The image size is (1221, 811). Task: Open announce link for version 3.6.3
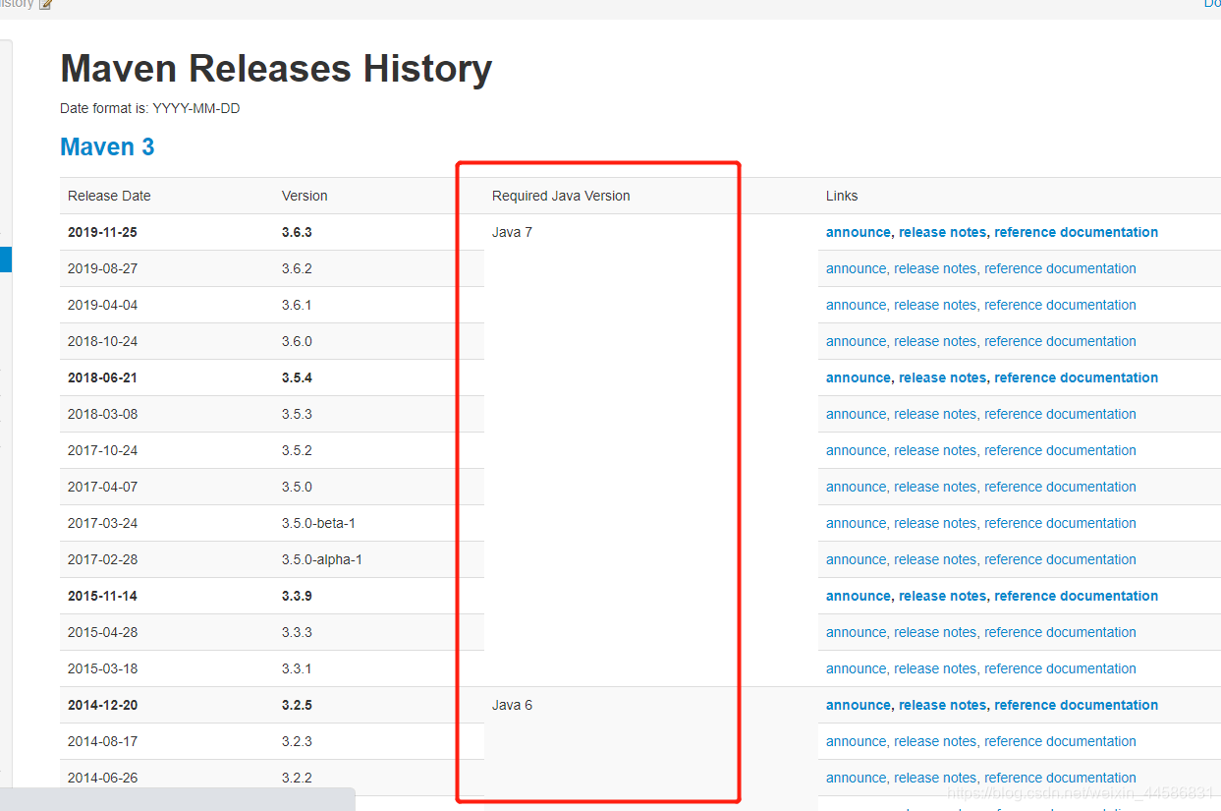click(x=858, y=233)
